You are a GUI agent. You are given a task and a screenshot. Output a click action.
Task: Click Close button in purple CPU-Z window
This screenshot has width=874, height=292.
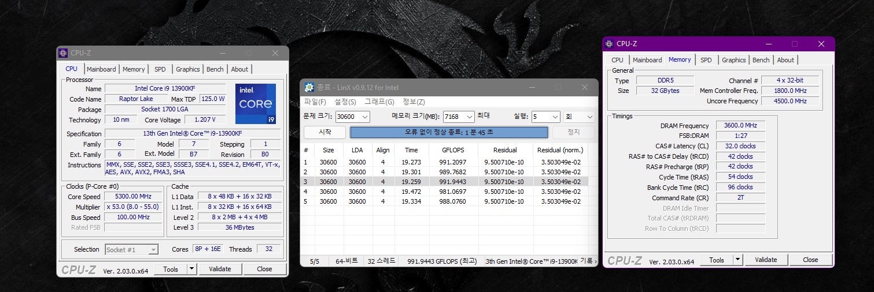point(810,260)
